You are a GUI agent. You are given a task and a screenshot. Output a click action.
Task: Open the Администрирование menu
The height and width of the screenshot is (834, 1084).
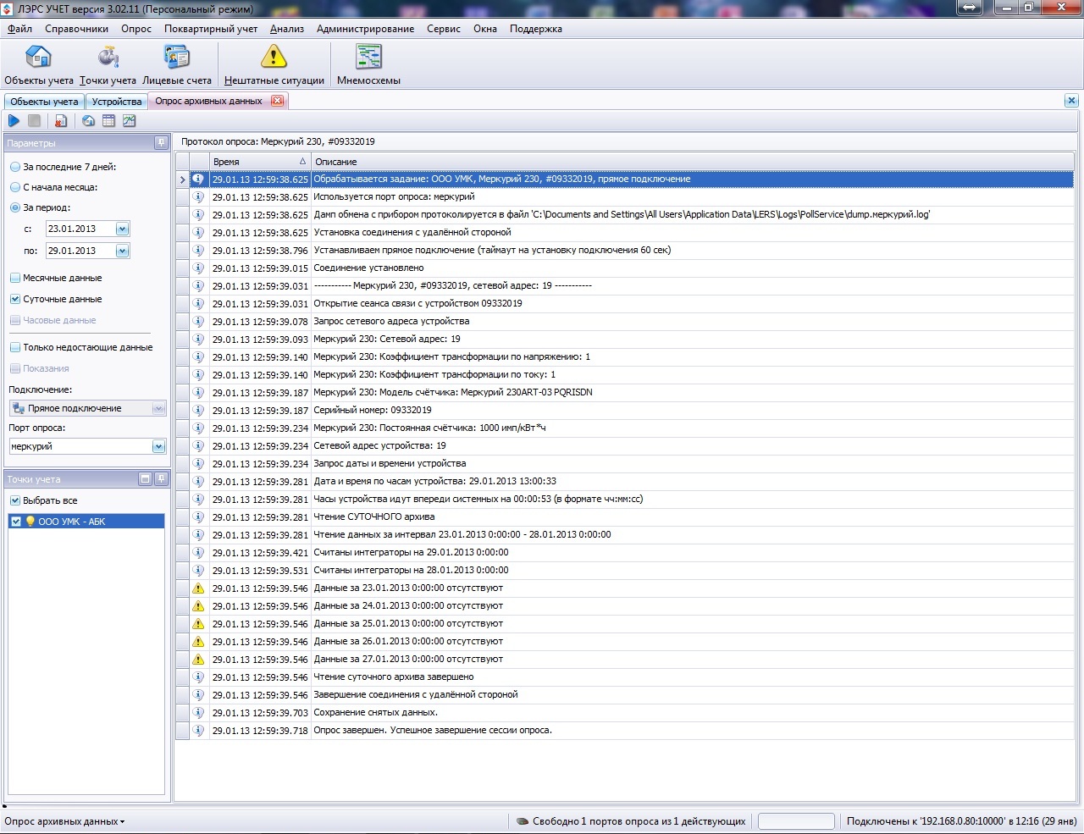366,29
